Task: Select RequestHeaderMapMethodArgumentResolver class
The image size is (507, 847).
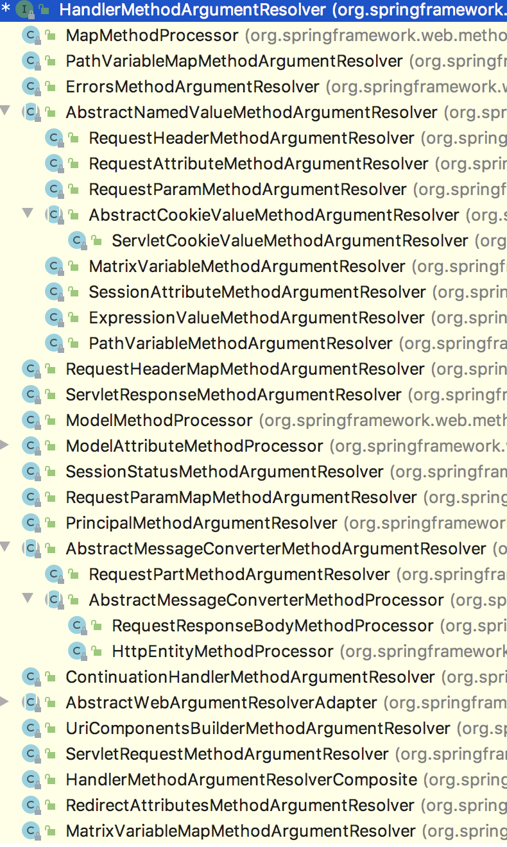Action: 245,369
